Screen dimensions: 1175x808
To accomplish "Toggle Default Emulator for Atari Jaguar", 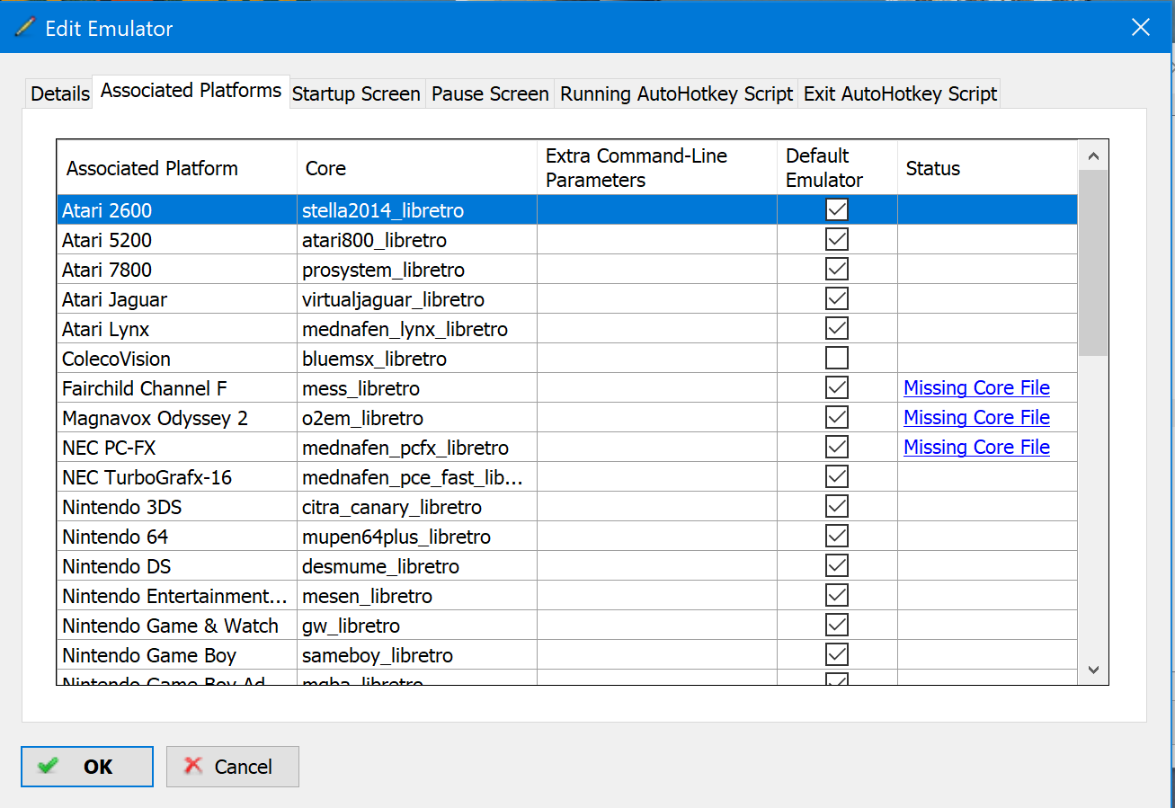I will click(837, 299).
